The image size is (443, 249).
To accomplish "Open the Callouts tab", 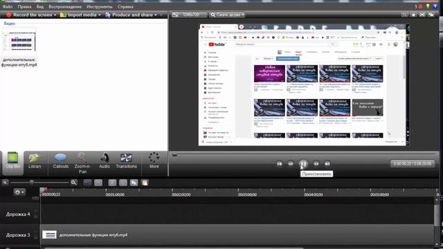I will (60, 160).
